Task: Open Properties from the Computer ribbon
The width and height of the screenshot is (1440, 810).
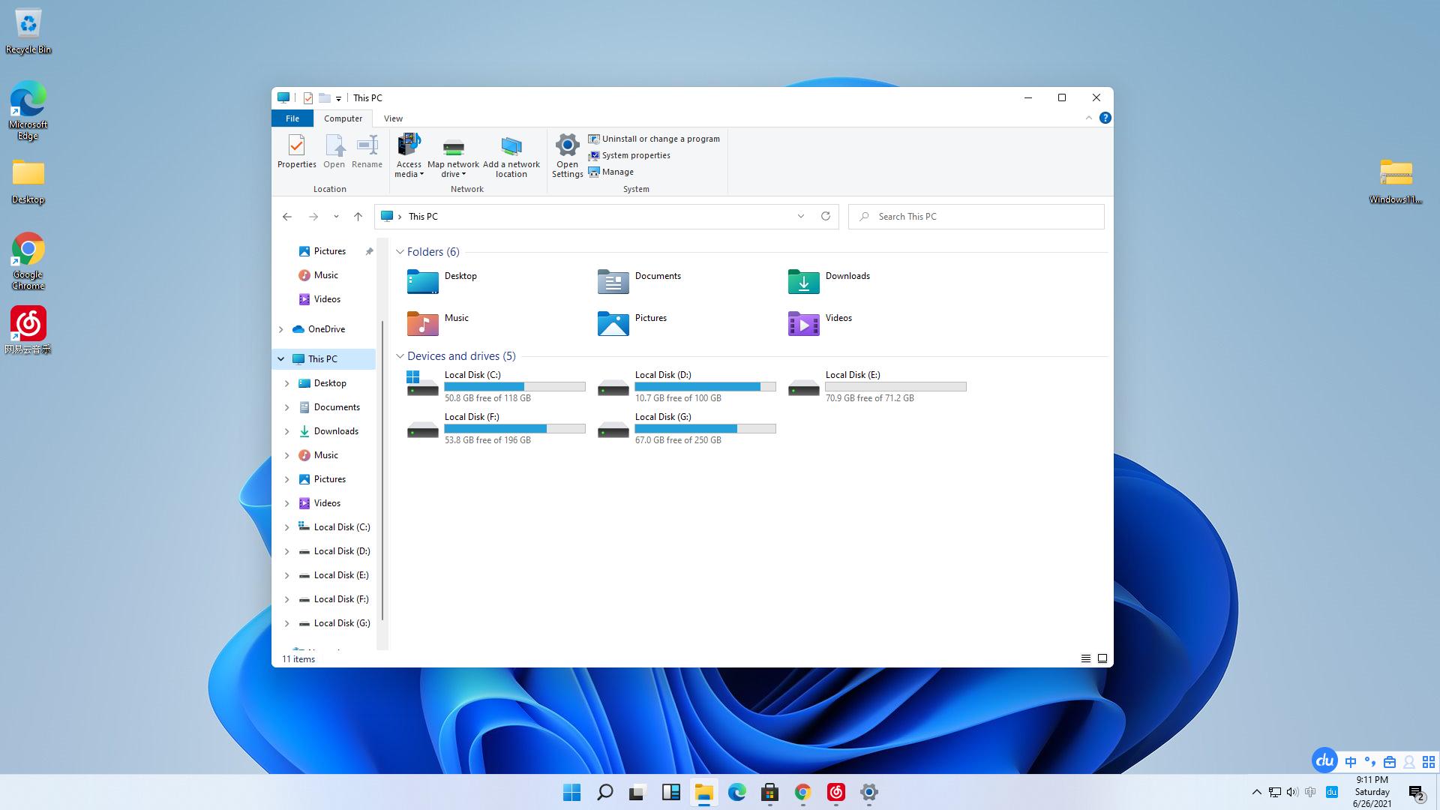Action: [x=296, y=150]
